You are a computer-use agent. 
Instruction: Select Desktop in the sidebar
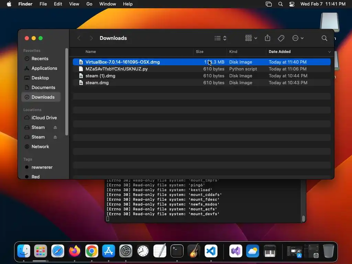(x=41, y=78)
